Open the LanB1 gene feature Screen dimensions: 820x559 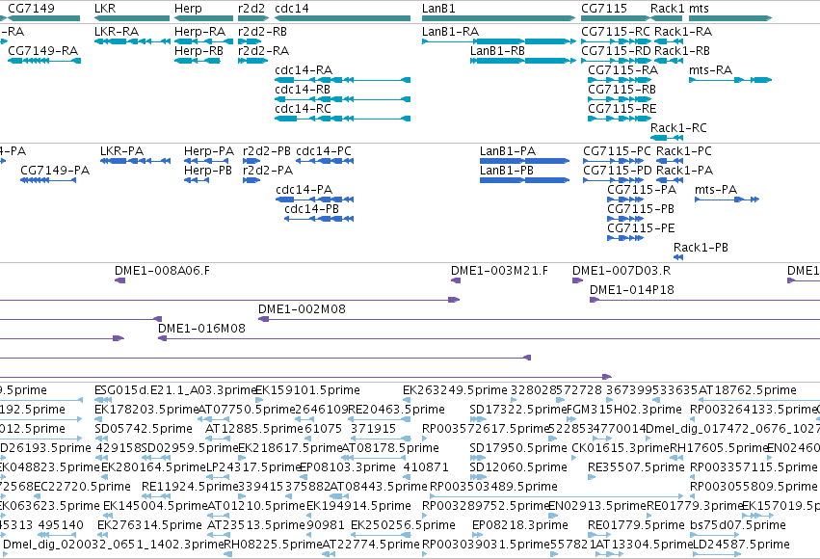pos(498,18)
